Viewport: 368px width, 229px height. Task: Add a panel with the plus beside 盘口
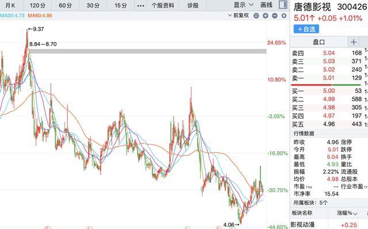[354, 42]
